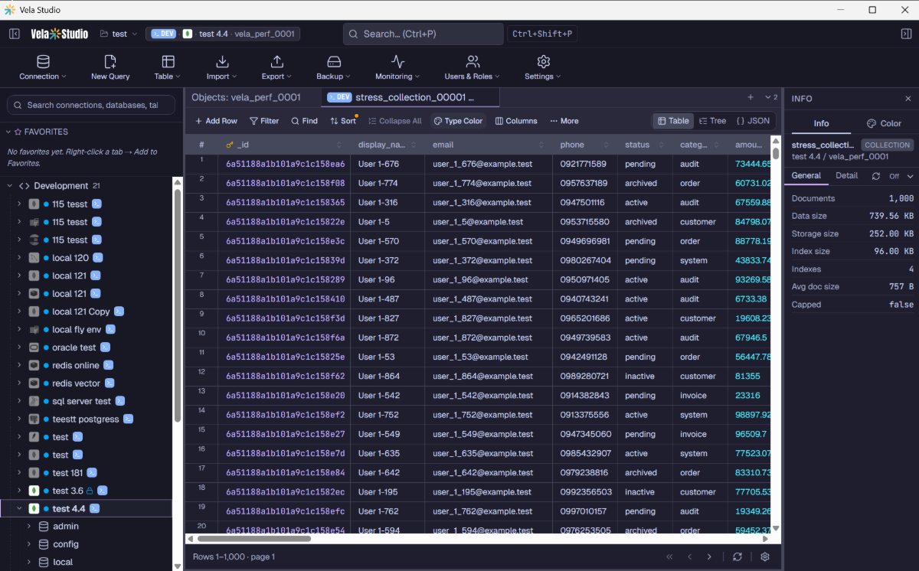Switch to Table view
The image size is (919, 571).
pyautogui.click(x=673, y=121)
